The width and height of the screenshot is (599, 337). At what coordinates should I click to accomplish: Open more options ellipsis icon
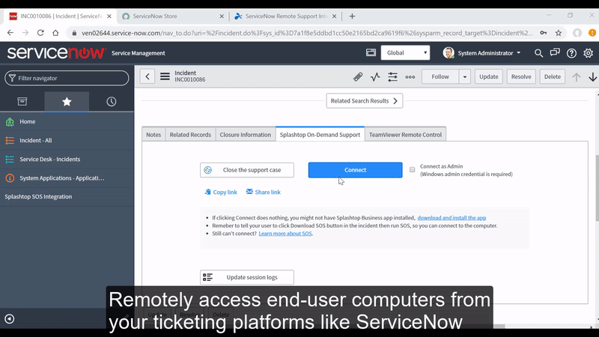click(410, 77)
